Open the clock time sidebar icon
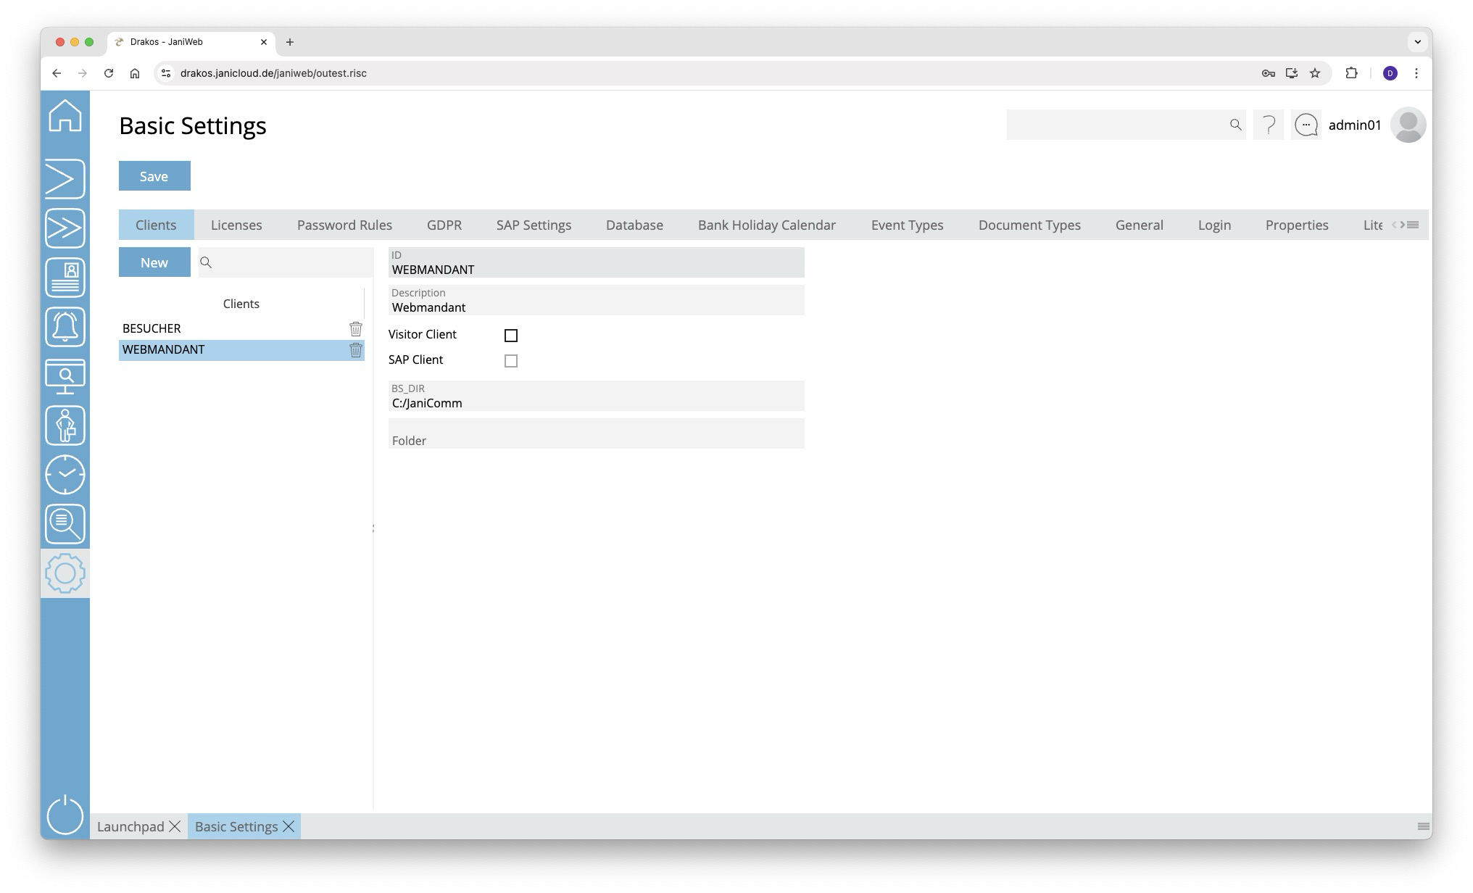1473x893 pixels. tap(65, 475)
